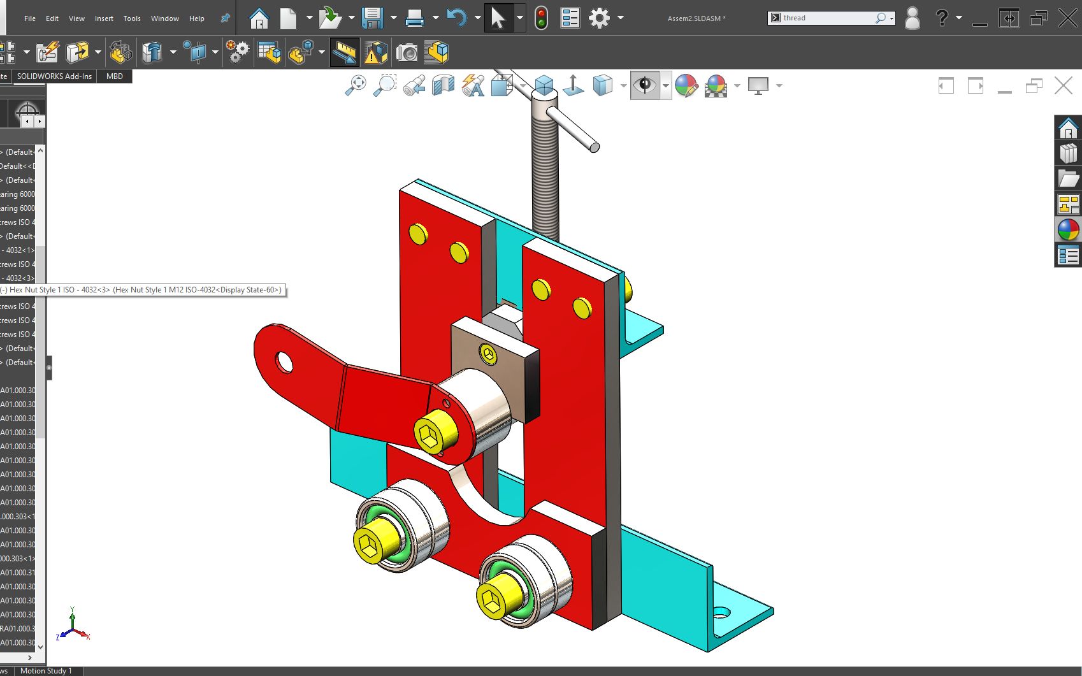1082x676 pixels.
Task: Toggle the traffic-light selection filter icon
Action: pyautogui.click(x=541, y=18)
